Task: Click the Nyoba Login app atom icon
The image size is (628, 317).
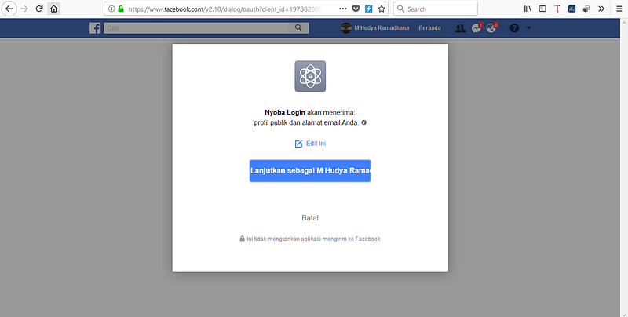Action: click(x=310, y=76)
